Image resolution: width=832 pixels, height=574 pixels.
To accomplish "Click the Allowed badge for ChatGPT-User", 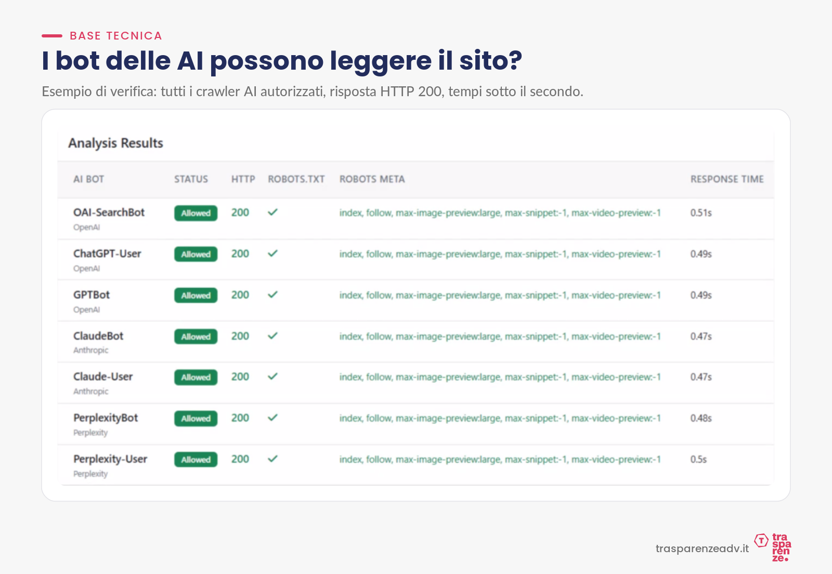I will click(196, 254).
